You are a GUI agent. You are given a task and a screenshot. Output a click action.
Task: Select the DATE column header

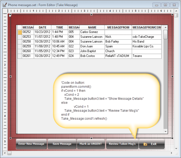pos(43,27)
